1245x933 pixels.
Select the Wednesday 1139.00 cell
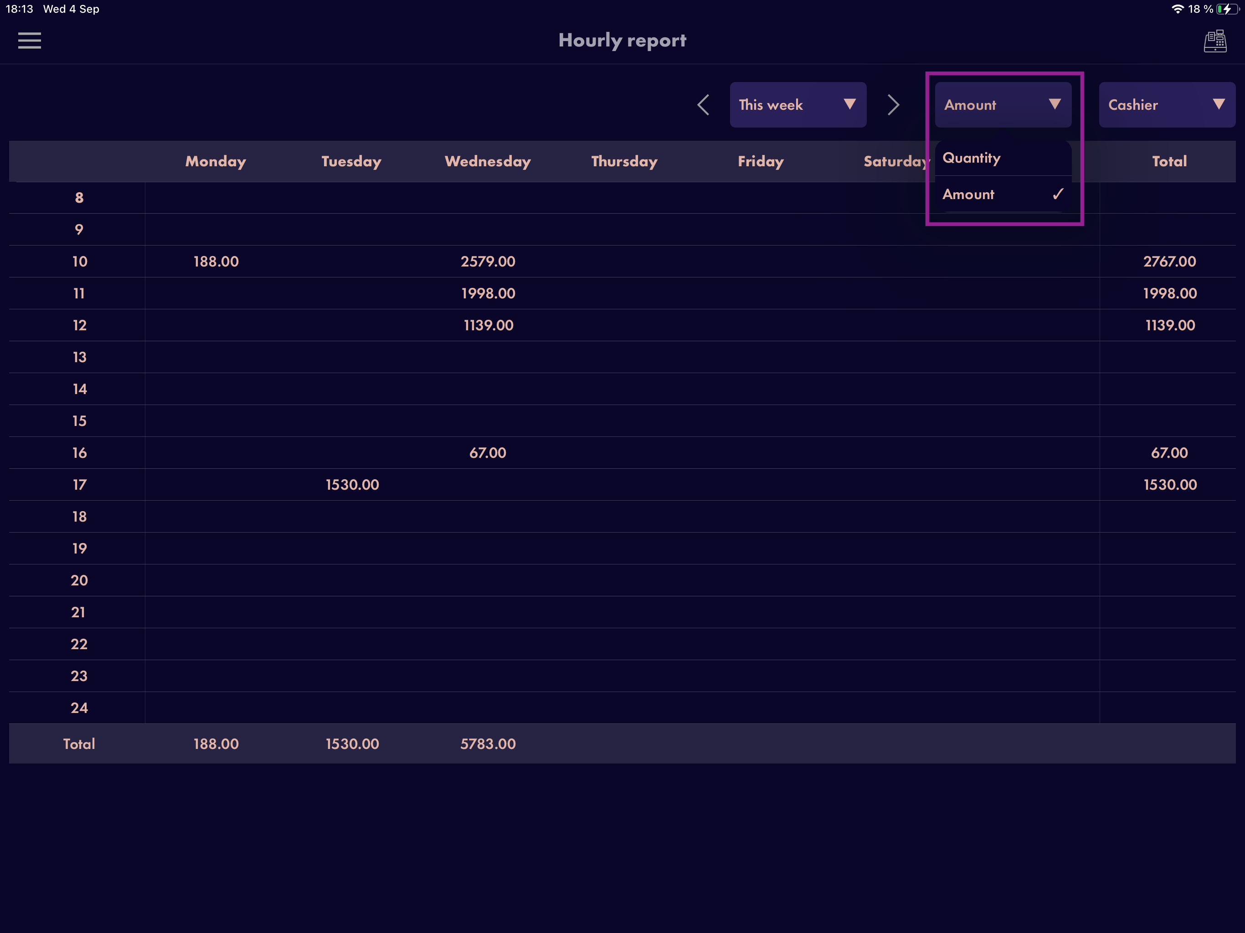(488, 325)
